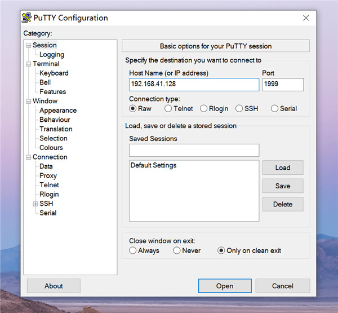Open the Behaviour category
The width and height of the screenshot is (338, 313).
55,120
